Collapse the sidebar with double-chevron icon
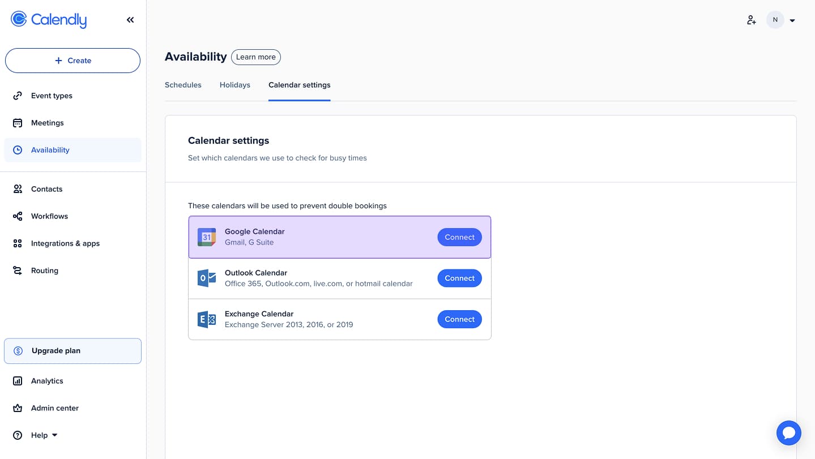The image size is (815, 459). pos(130,20)
